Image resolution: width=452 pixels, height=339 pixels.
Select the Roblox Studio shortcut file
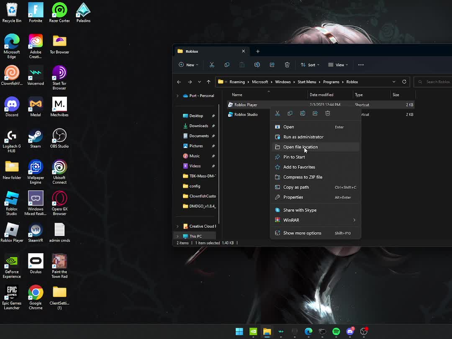pyautogui.click(x=246, y=115)
